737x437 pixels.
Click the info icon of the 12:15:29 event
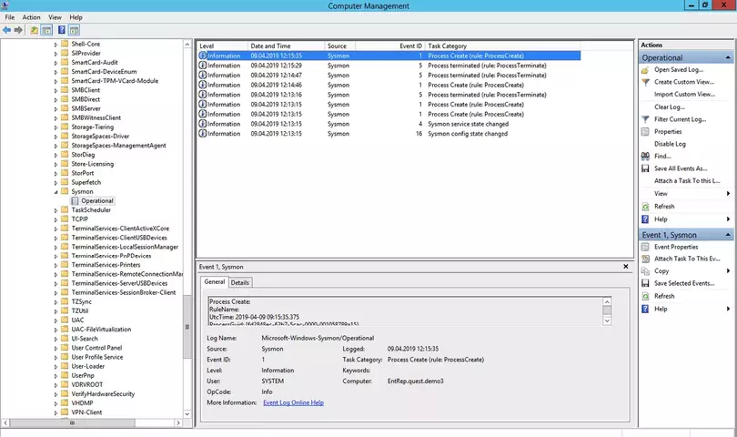pos(203,66)
